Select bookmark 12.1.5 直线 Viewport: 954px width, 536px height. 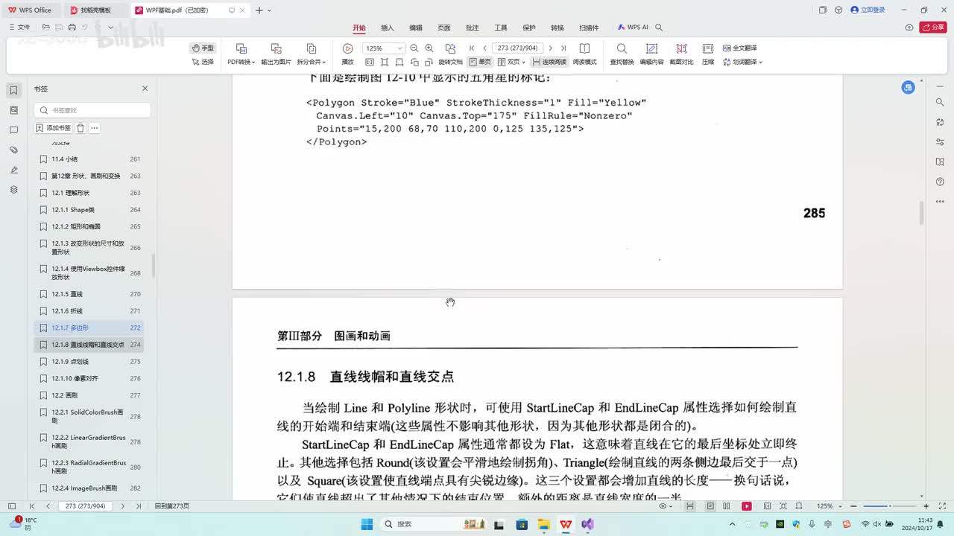[x=89, y=294]
